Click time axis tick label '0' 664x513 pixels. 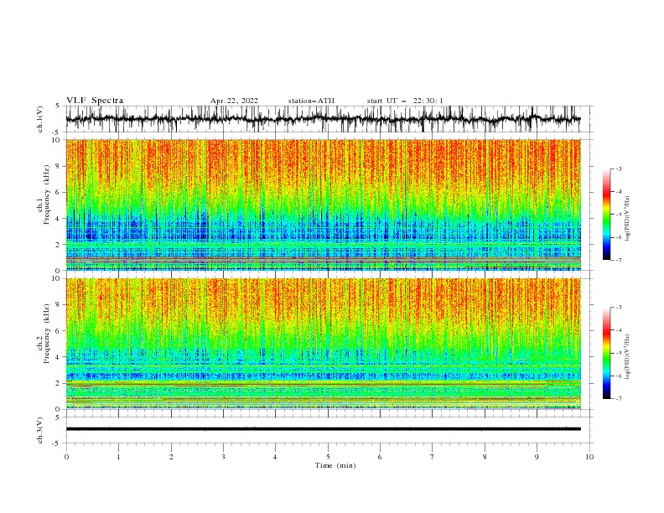point(66,457)
